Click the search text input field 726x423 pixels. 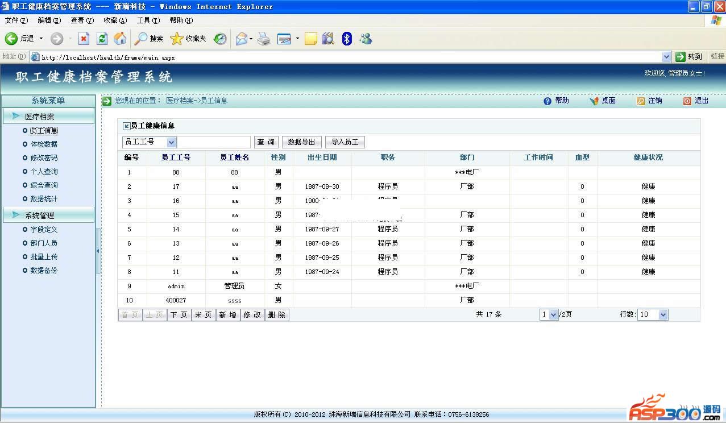[x=214, y=142]
